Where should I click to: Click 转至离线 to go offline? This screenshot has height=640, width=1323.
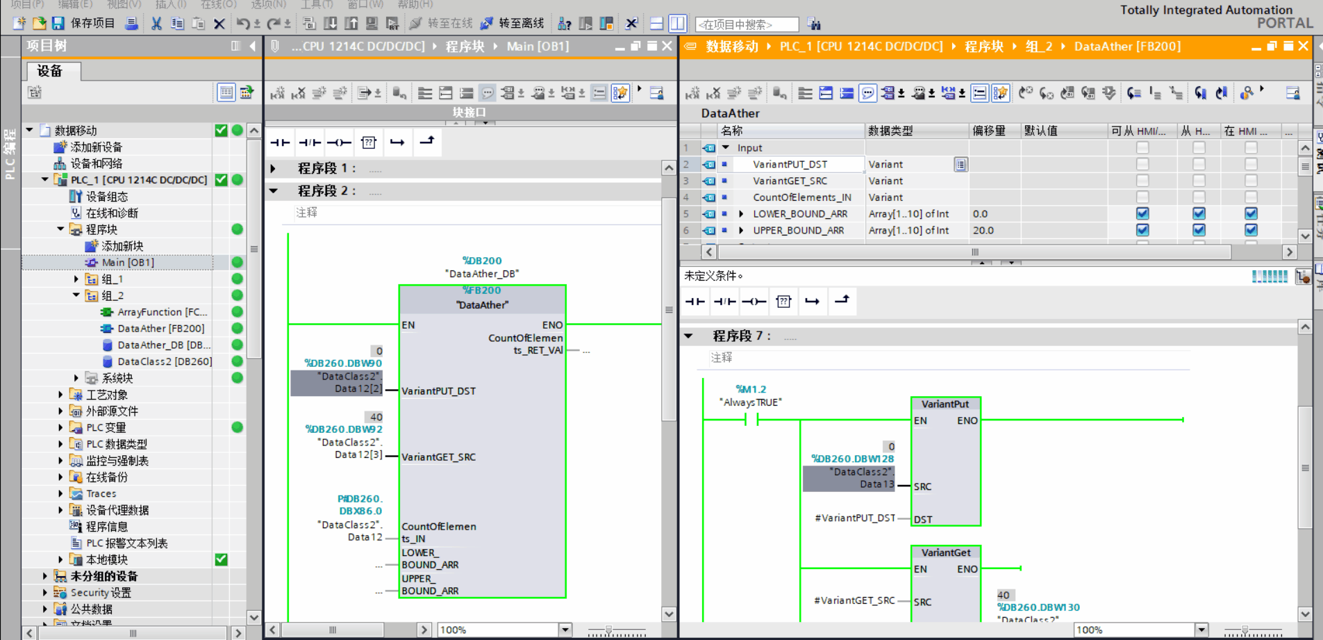513,24
